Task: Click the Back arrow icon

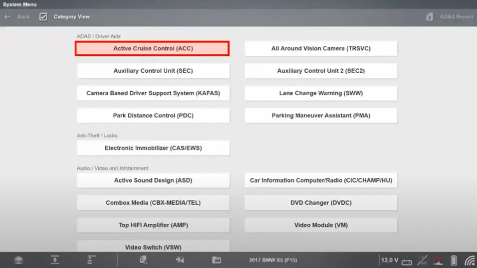Action: pyautogui.click(x=7, y=16)
